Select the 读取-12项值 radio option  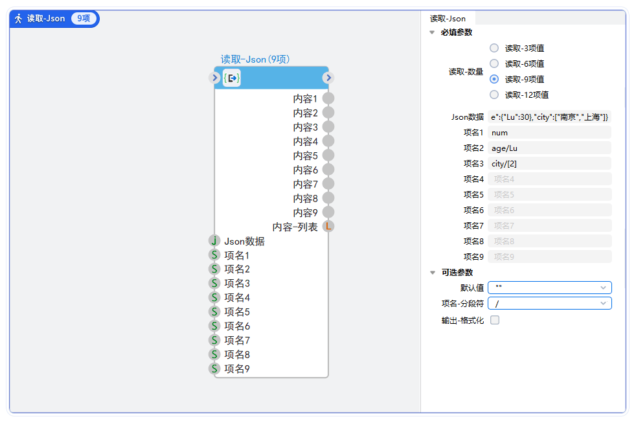coord(493,94)
